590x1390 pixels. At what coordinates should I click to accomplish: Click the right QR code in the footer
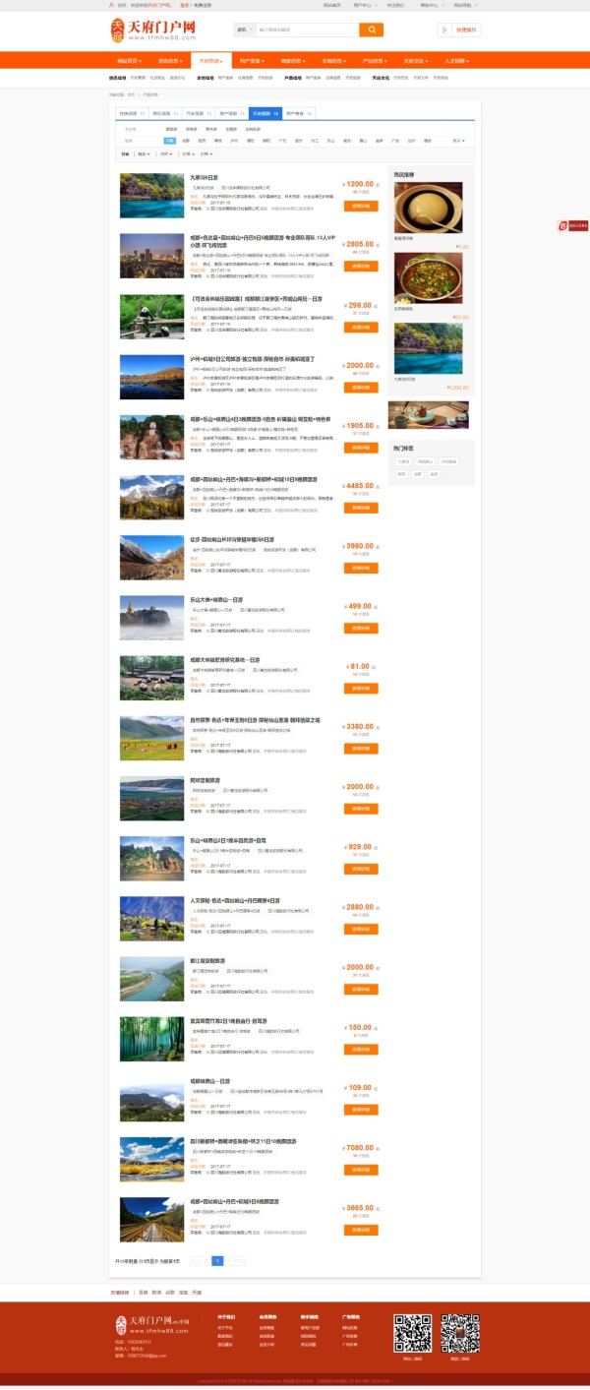tap(460, 1333)
